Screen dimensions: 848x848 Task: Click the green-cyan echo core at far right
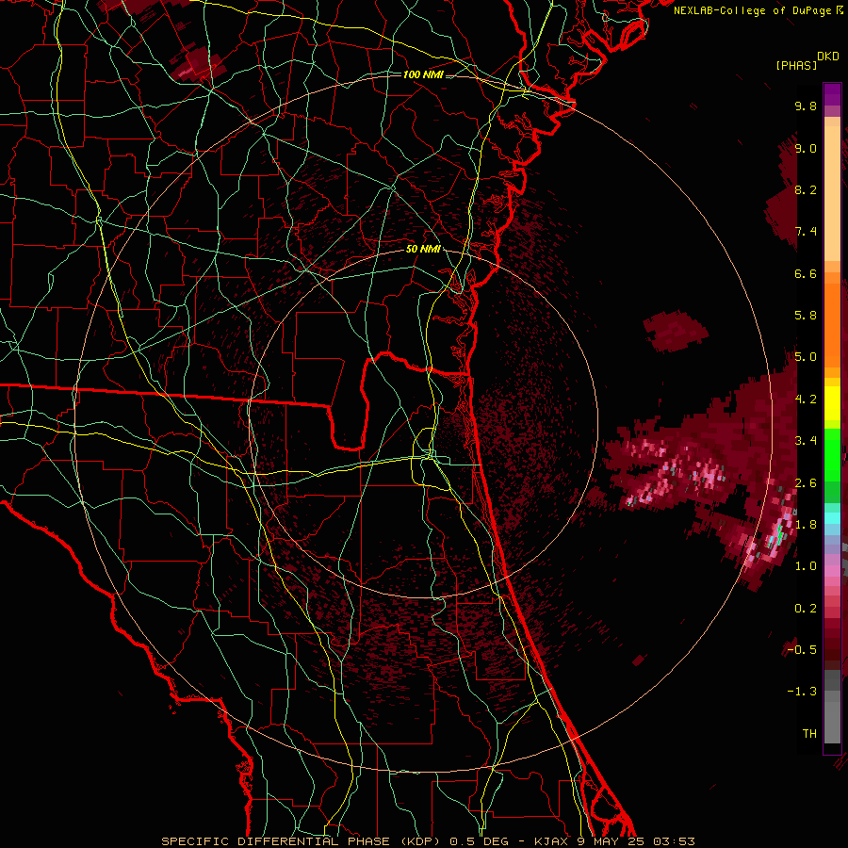777,533
